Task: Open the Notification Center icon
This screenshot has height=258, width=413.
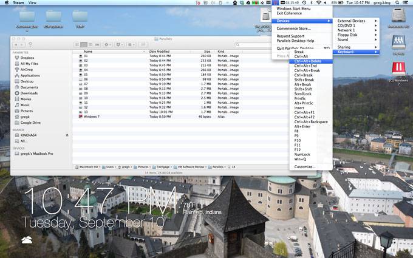Action: click(405, 2)
